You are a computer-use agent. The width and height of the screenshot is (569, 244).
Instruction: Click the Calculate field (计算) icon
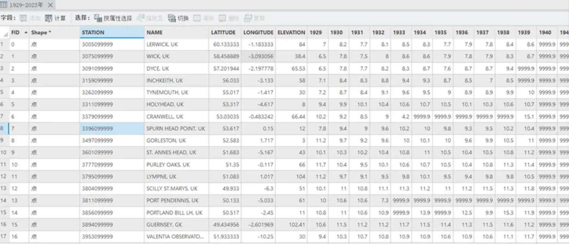pos(48,18)
